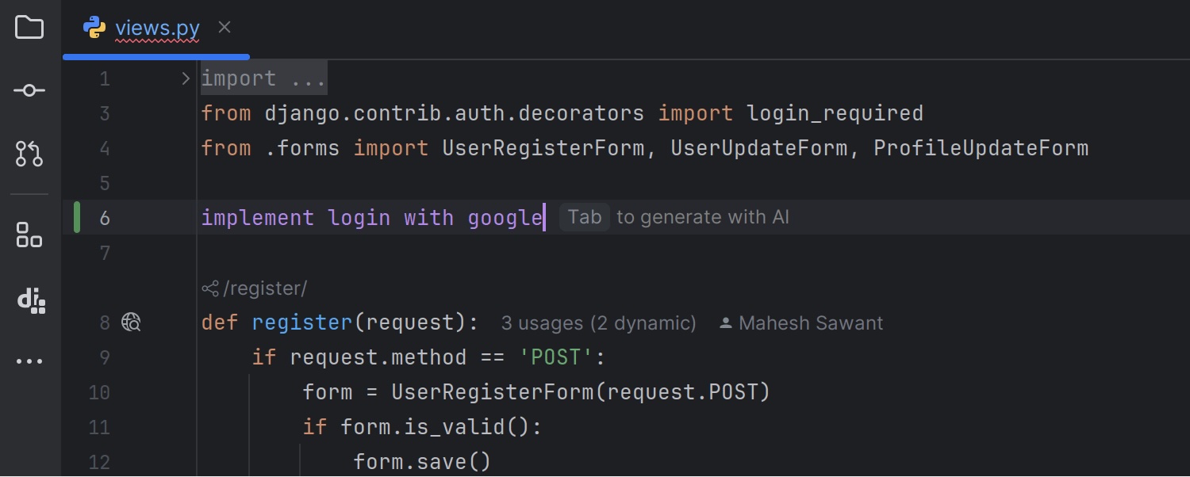This screenshot has height=477, width=1190.
Task: Click the Tab hint to generate with AI
Action: tap(585, 216)
